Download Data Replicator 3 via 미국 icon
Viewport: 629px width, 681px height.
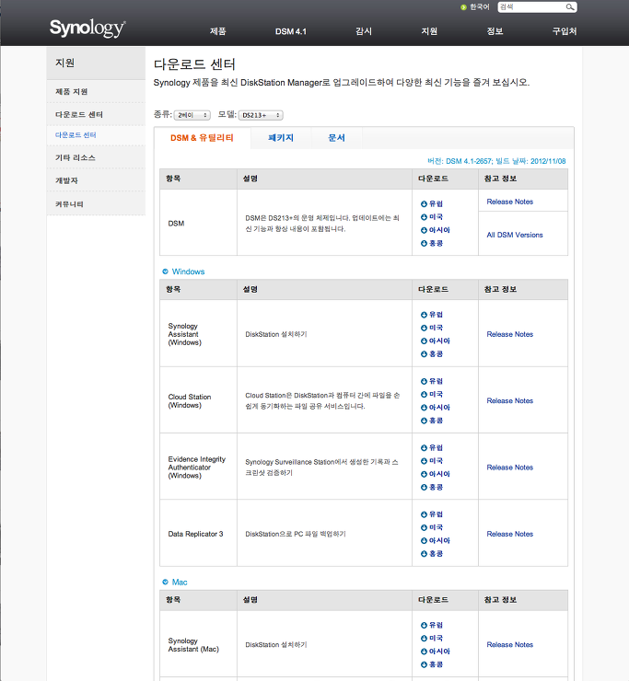coord(424,527)
